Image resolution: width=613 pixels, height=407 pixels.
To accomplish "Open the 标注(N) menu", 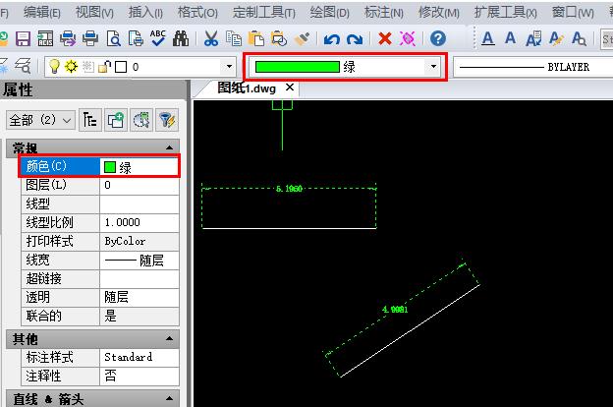I will tap(383, 13).
